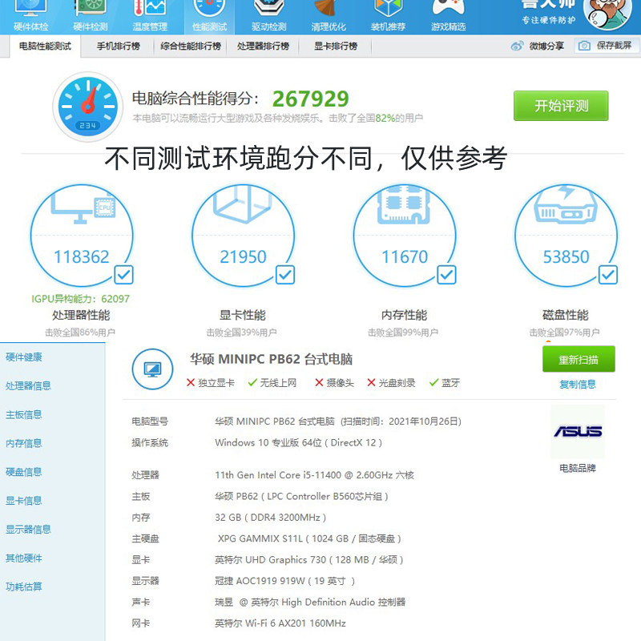
Task: Open the 装机推荐 software recommendation icon
Action: tap(388, 16)
